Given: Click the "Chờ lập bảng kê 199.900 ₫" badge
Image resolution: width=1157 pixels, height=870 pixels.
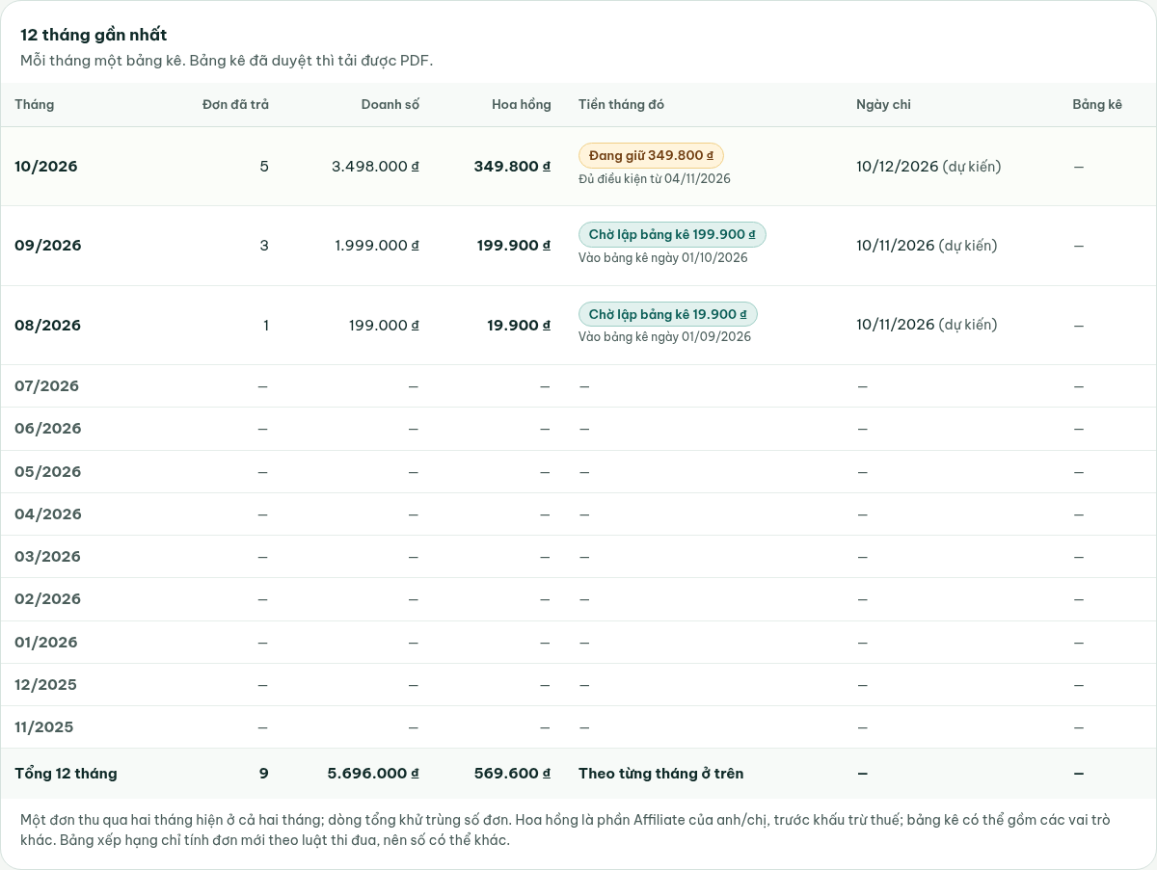Looking at the screenshot, I should click(x=672, y=234).
